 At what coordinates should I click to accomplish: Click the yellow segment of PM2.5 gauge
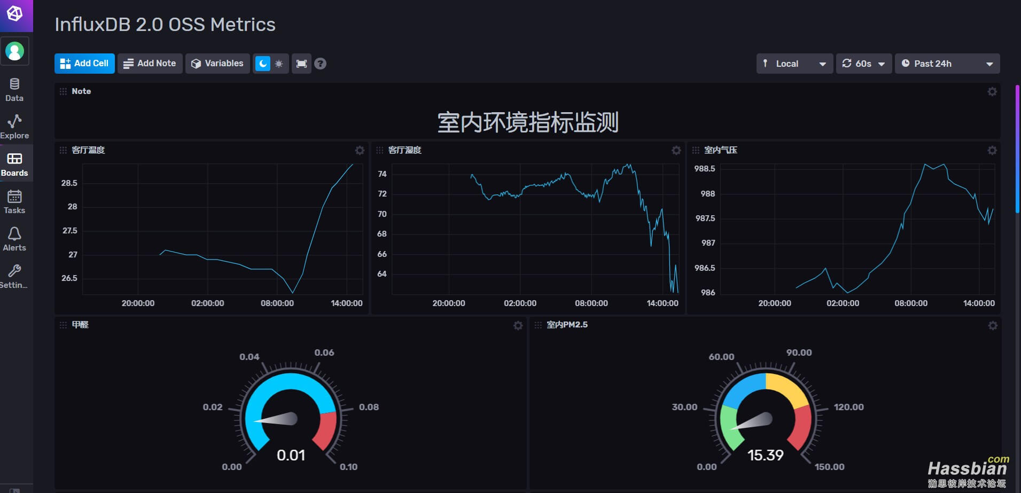tap(788, 387)
